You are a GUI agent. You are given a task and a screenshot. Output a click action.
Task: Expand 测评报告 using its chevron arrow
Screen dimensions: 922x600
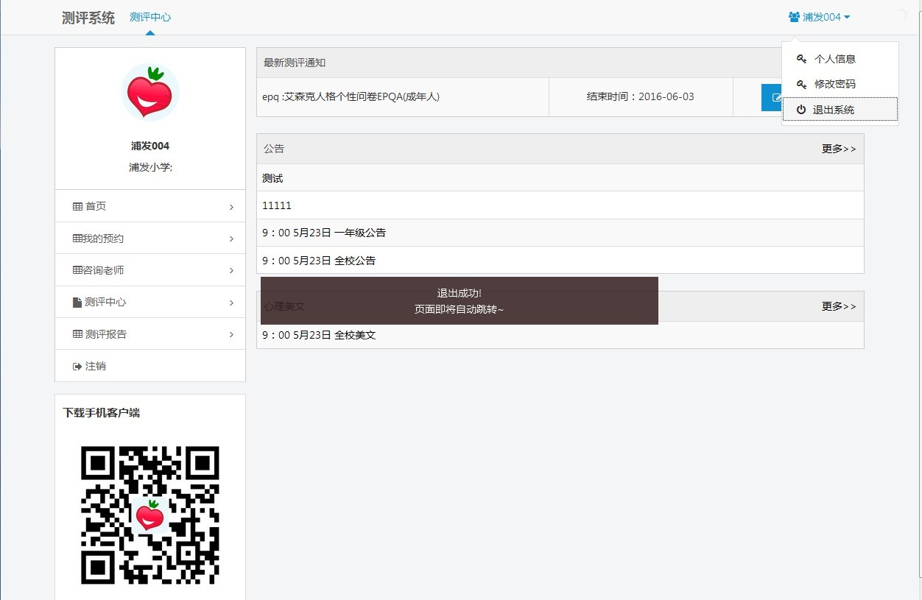pos(231,335)
